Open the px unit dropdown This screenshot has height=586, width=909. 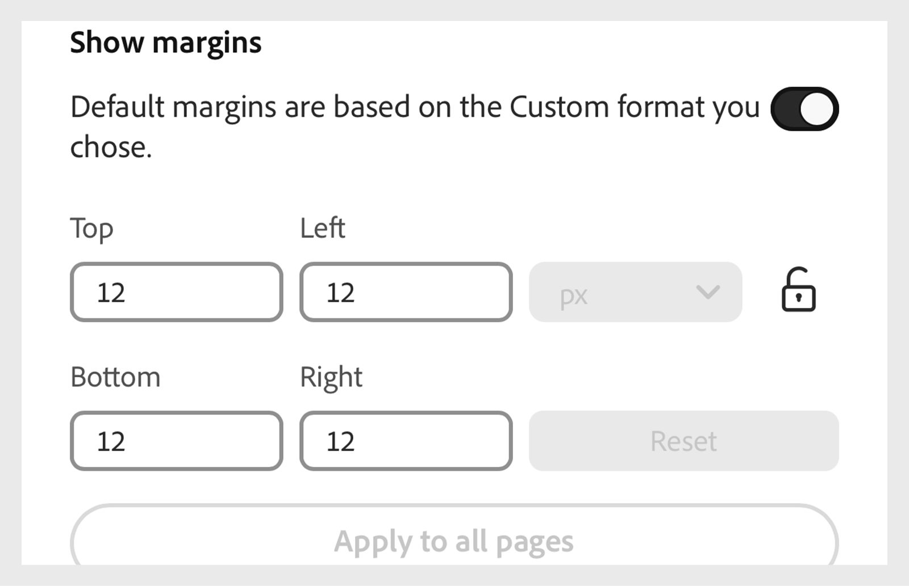point(635,292)
